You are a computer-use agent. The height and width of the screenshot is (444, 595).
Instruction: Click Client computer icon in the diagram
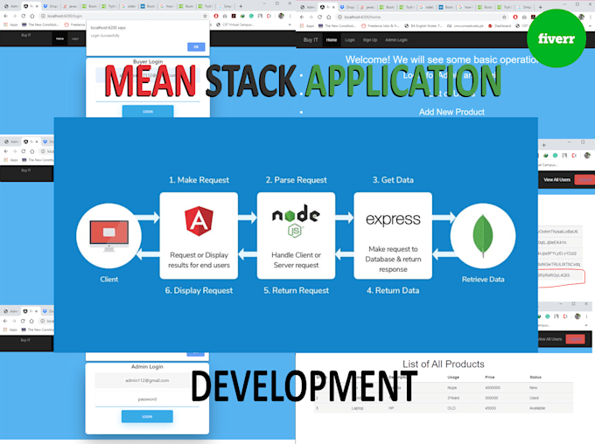[108, 236]
